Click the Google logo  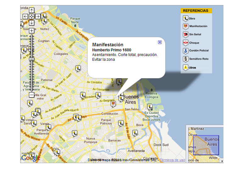click(30, 158)
